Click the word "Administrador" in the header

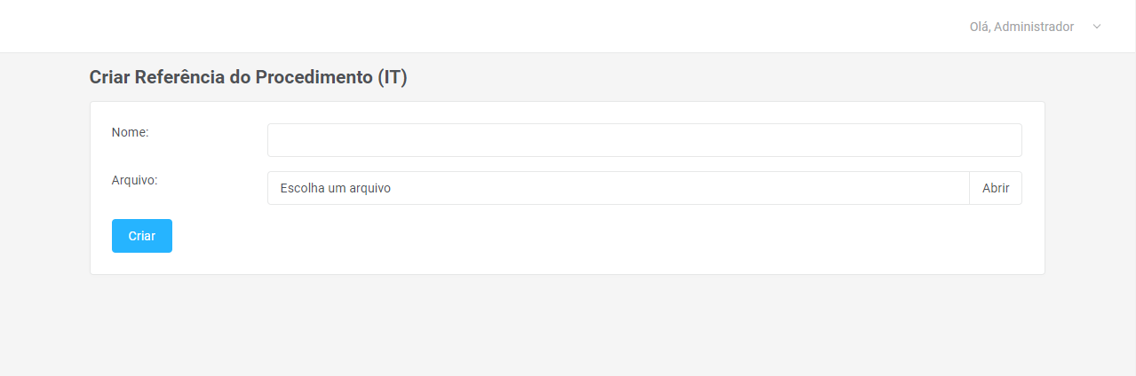coord(1034,27)
